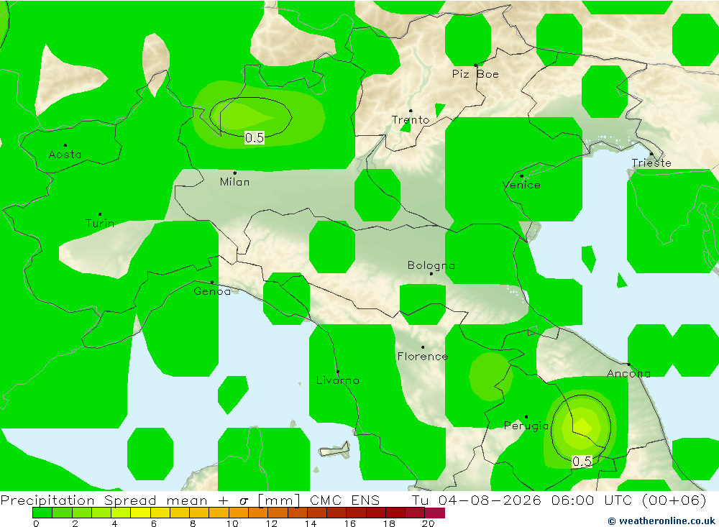Screen dimensions: 719x527
Task: Click the magenta 20 mm legend swatch
Action: coord(435,513)
